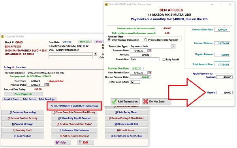The image size is (237, 148).
Task: Click the payment Amount field showing 500.00
Action: pyautogui.click(x=140, y=55)
